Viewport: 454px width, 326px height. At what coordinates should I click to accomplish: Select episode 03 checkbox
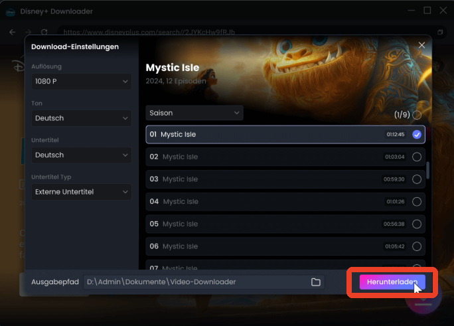click(x=417, y=179)
